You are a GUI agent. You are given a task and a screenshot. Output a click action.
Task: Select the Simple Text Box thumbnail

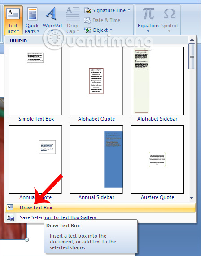(x=35, y=81)
